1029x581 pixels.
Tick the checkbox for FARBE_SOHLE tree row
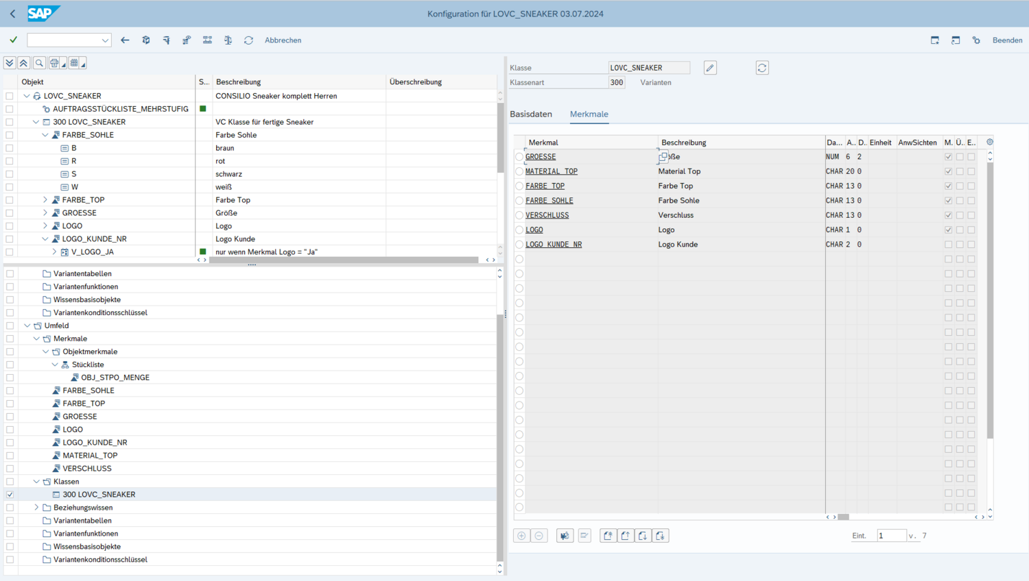click(10, 135)
